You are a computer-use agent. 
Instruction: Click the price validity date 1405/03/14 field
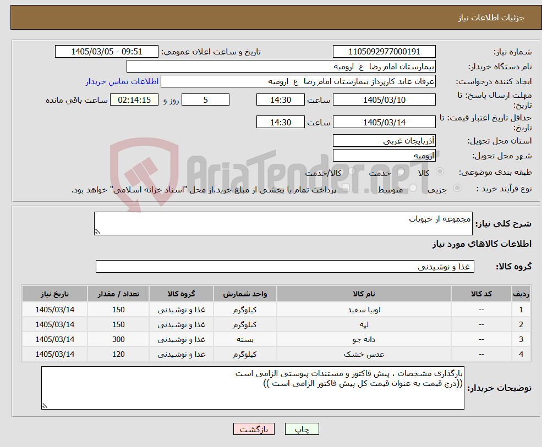coord(384,122)
